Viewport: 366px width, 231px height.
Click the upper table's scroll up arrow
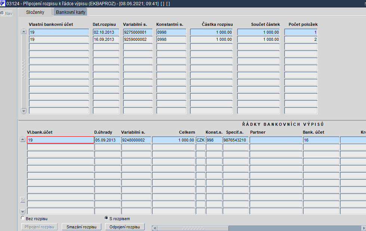(x=24, y=31)
